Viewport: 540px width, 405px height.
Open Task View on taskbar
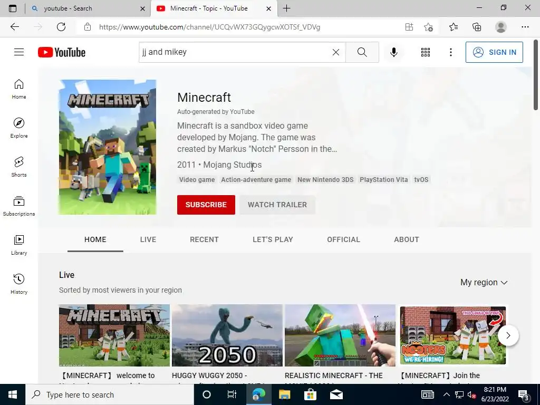pos(232,394)
